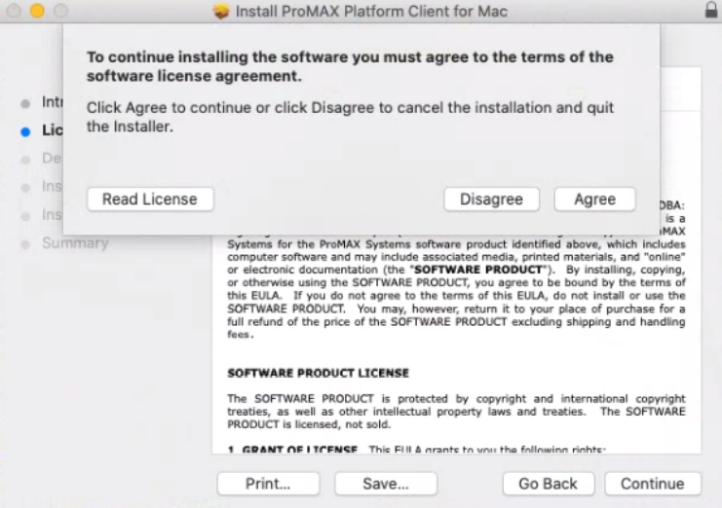Click the 'Click Agree to continue' instruction text
The height and width of the screenshot is (508, 722).
tap(350, 117)
